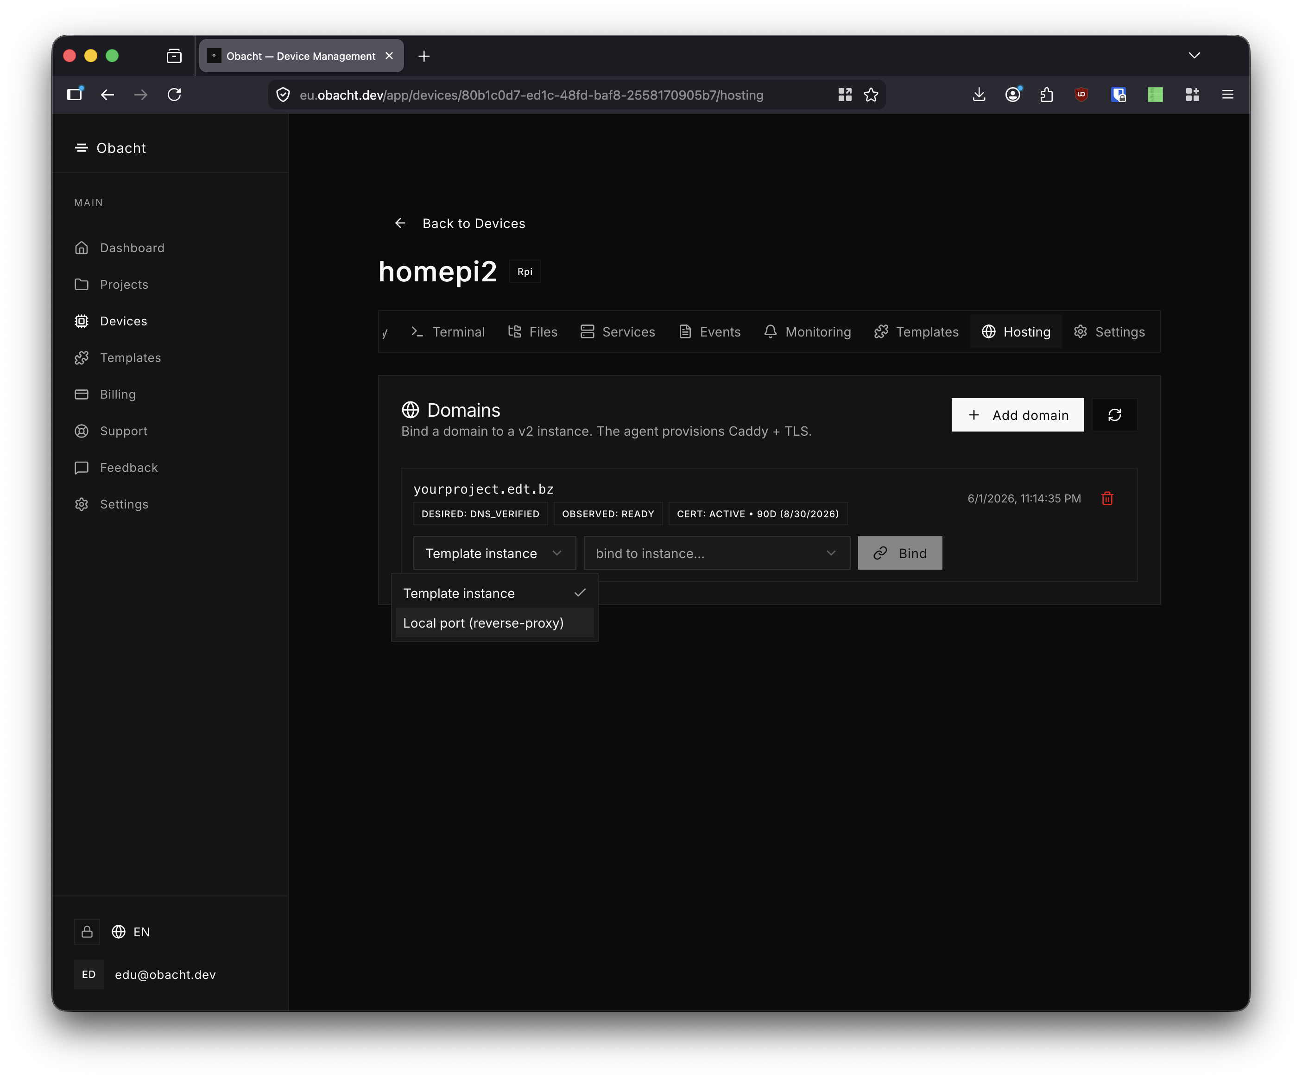Click the DESIRED: DNS_VERIFIED badge
The height and width of the screenshot is (1080, 1302).
[x=480, y=514]
